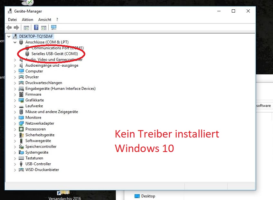The height and width of the screenshot is (200, 273).
Task: Expand the USB-Controller category
Action: pyautogui.click(x=15, y=164)
